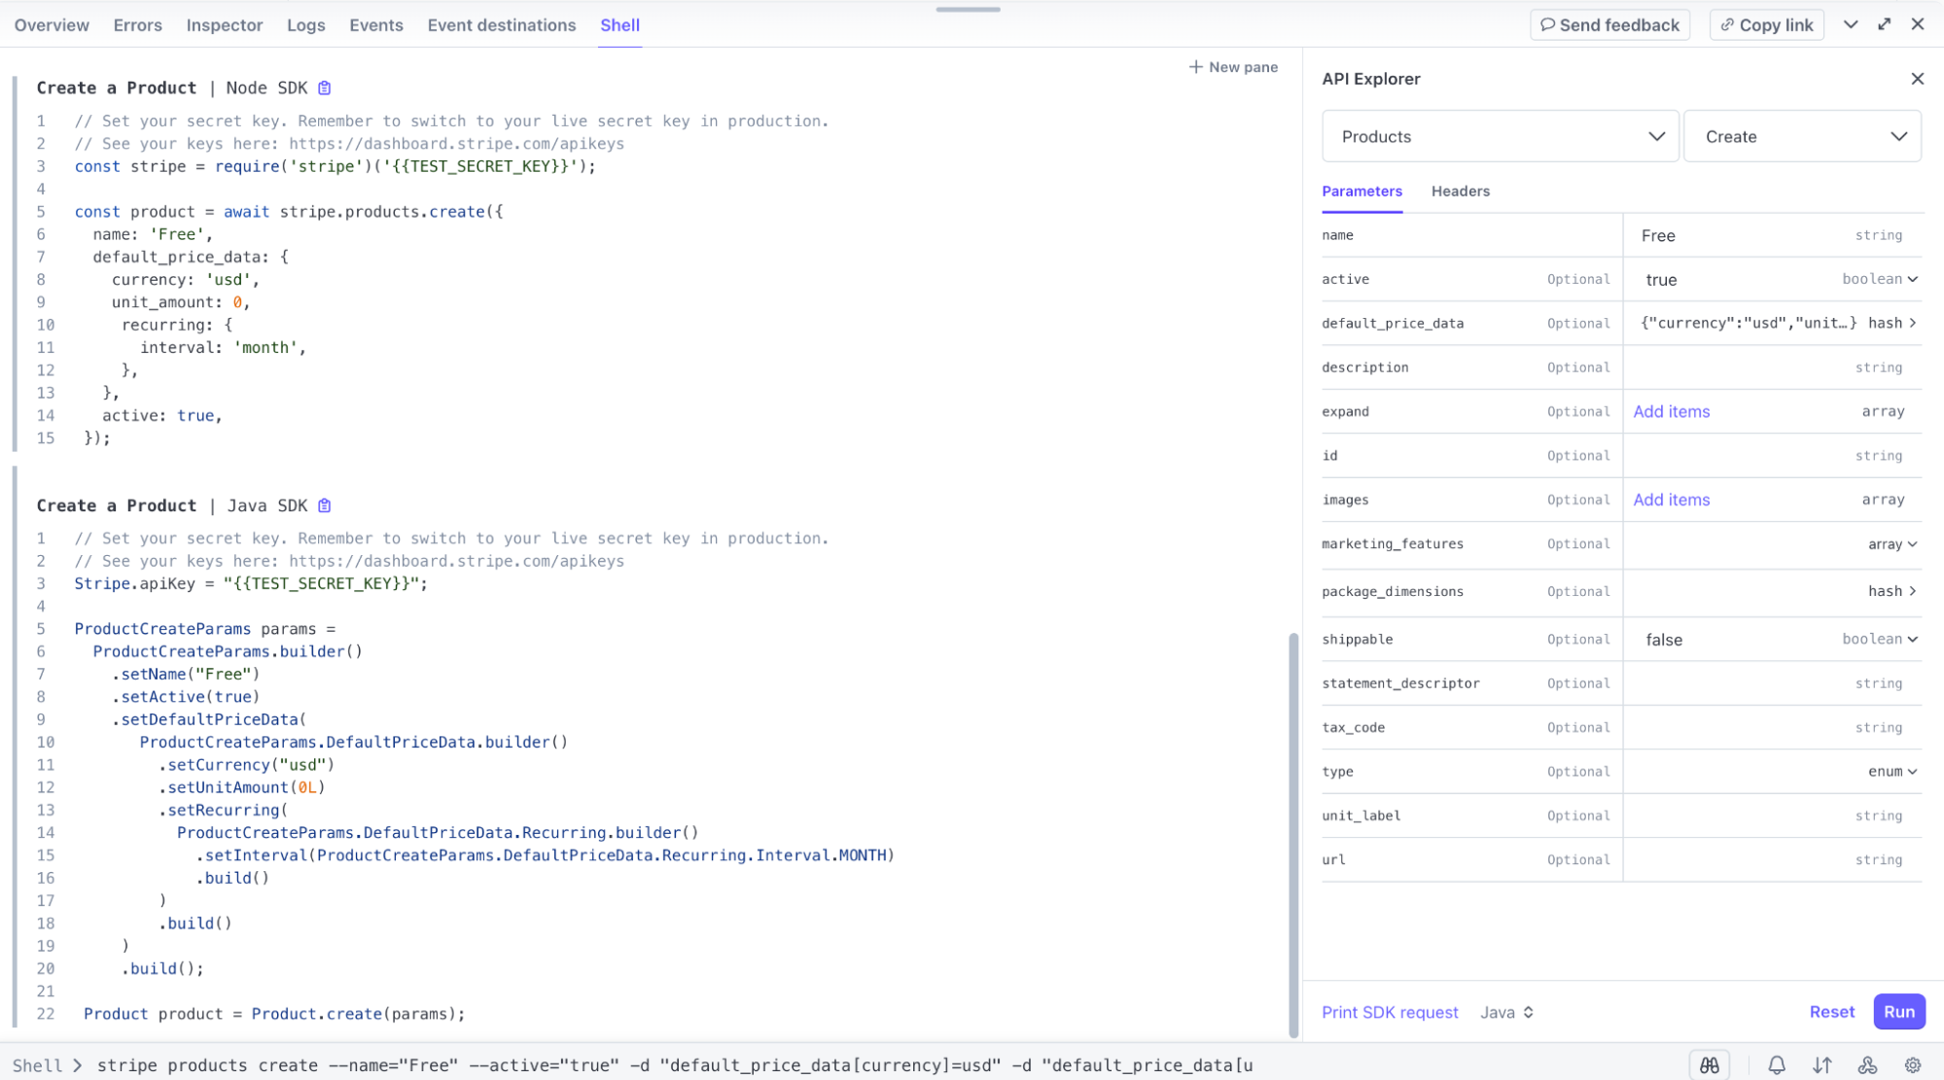The height and width of the screenshot is (1080, 1944).
Task: Click Print SDK request link
Action: pos(1390,1012)
